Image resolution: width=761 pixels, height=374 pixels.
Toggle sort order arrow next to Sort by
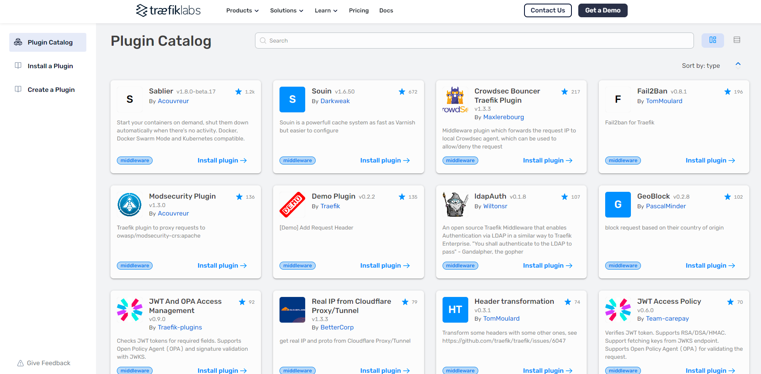[738, 65]
